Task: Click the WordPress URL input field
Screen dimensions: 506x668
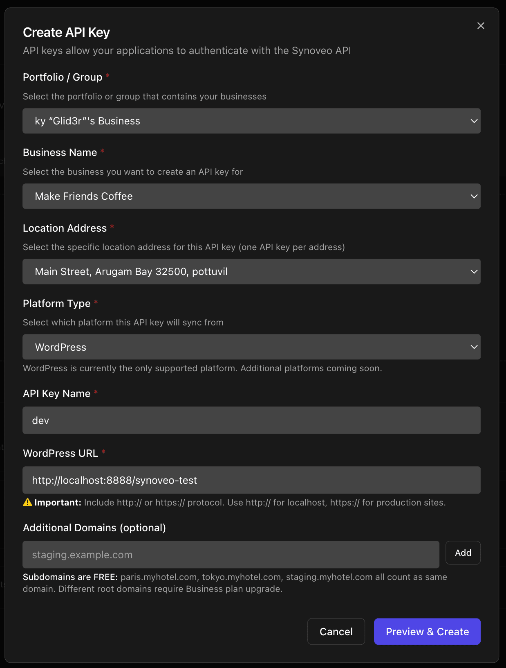Action: click(x=251, y=480)
